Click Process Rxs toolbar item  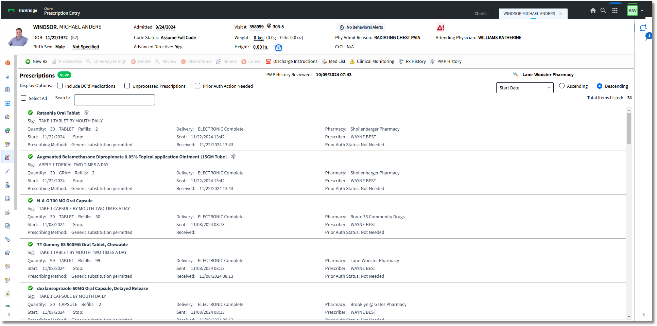[67, 62]
